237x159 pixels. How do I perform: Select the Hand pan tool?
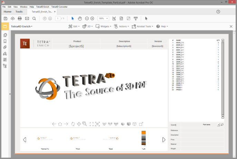80,18
